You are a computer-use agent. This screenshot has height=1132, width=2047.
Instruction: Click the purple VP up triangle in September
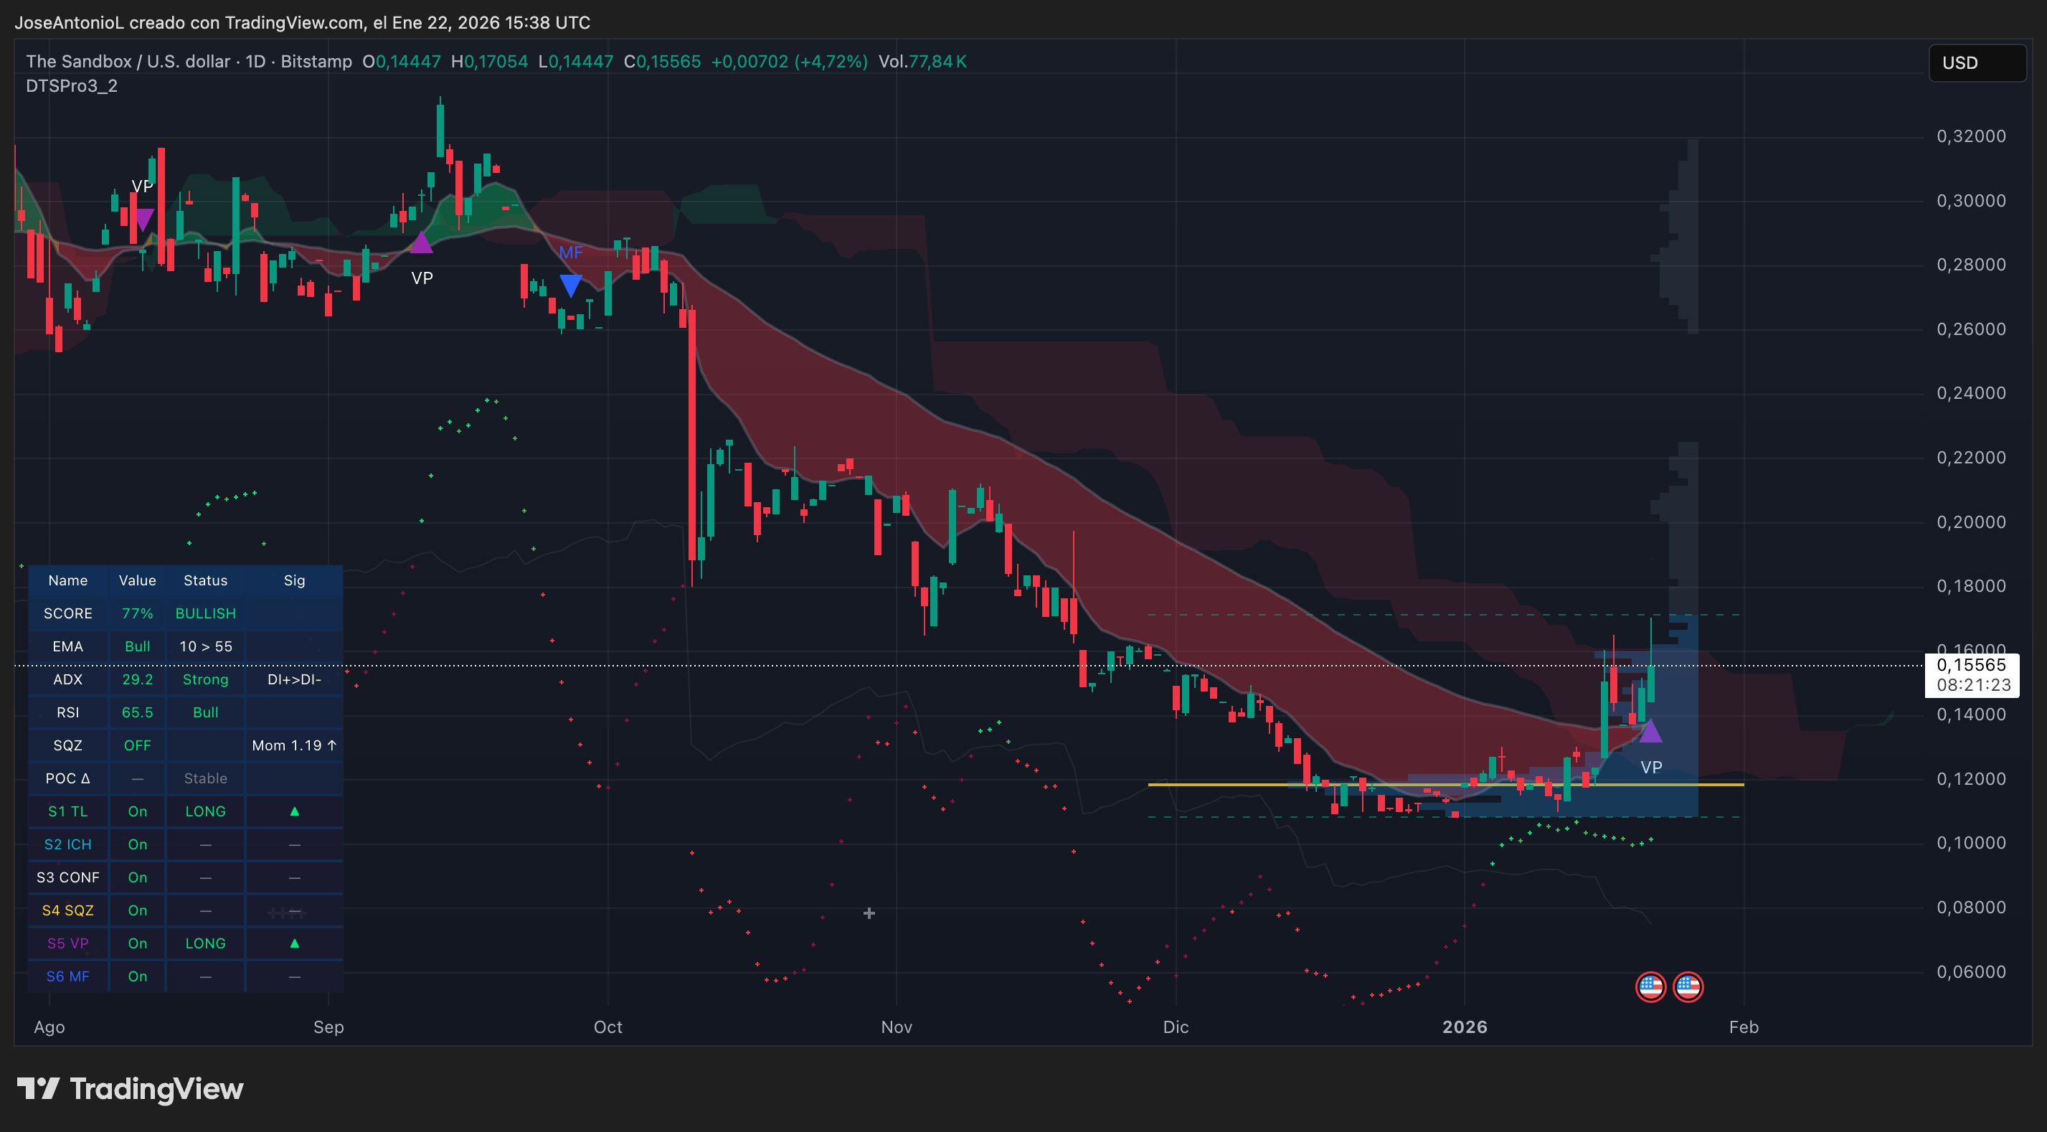click(420, 243)
